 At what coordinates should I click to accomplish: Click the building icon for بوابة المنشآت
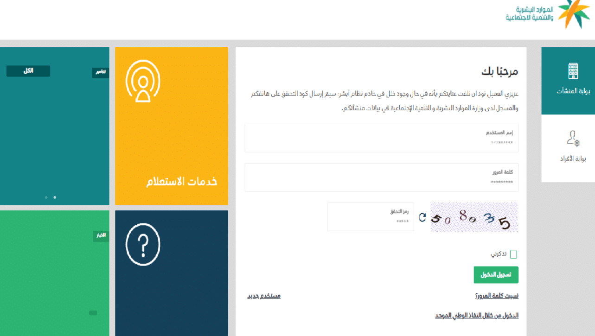click(573, 71)
